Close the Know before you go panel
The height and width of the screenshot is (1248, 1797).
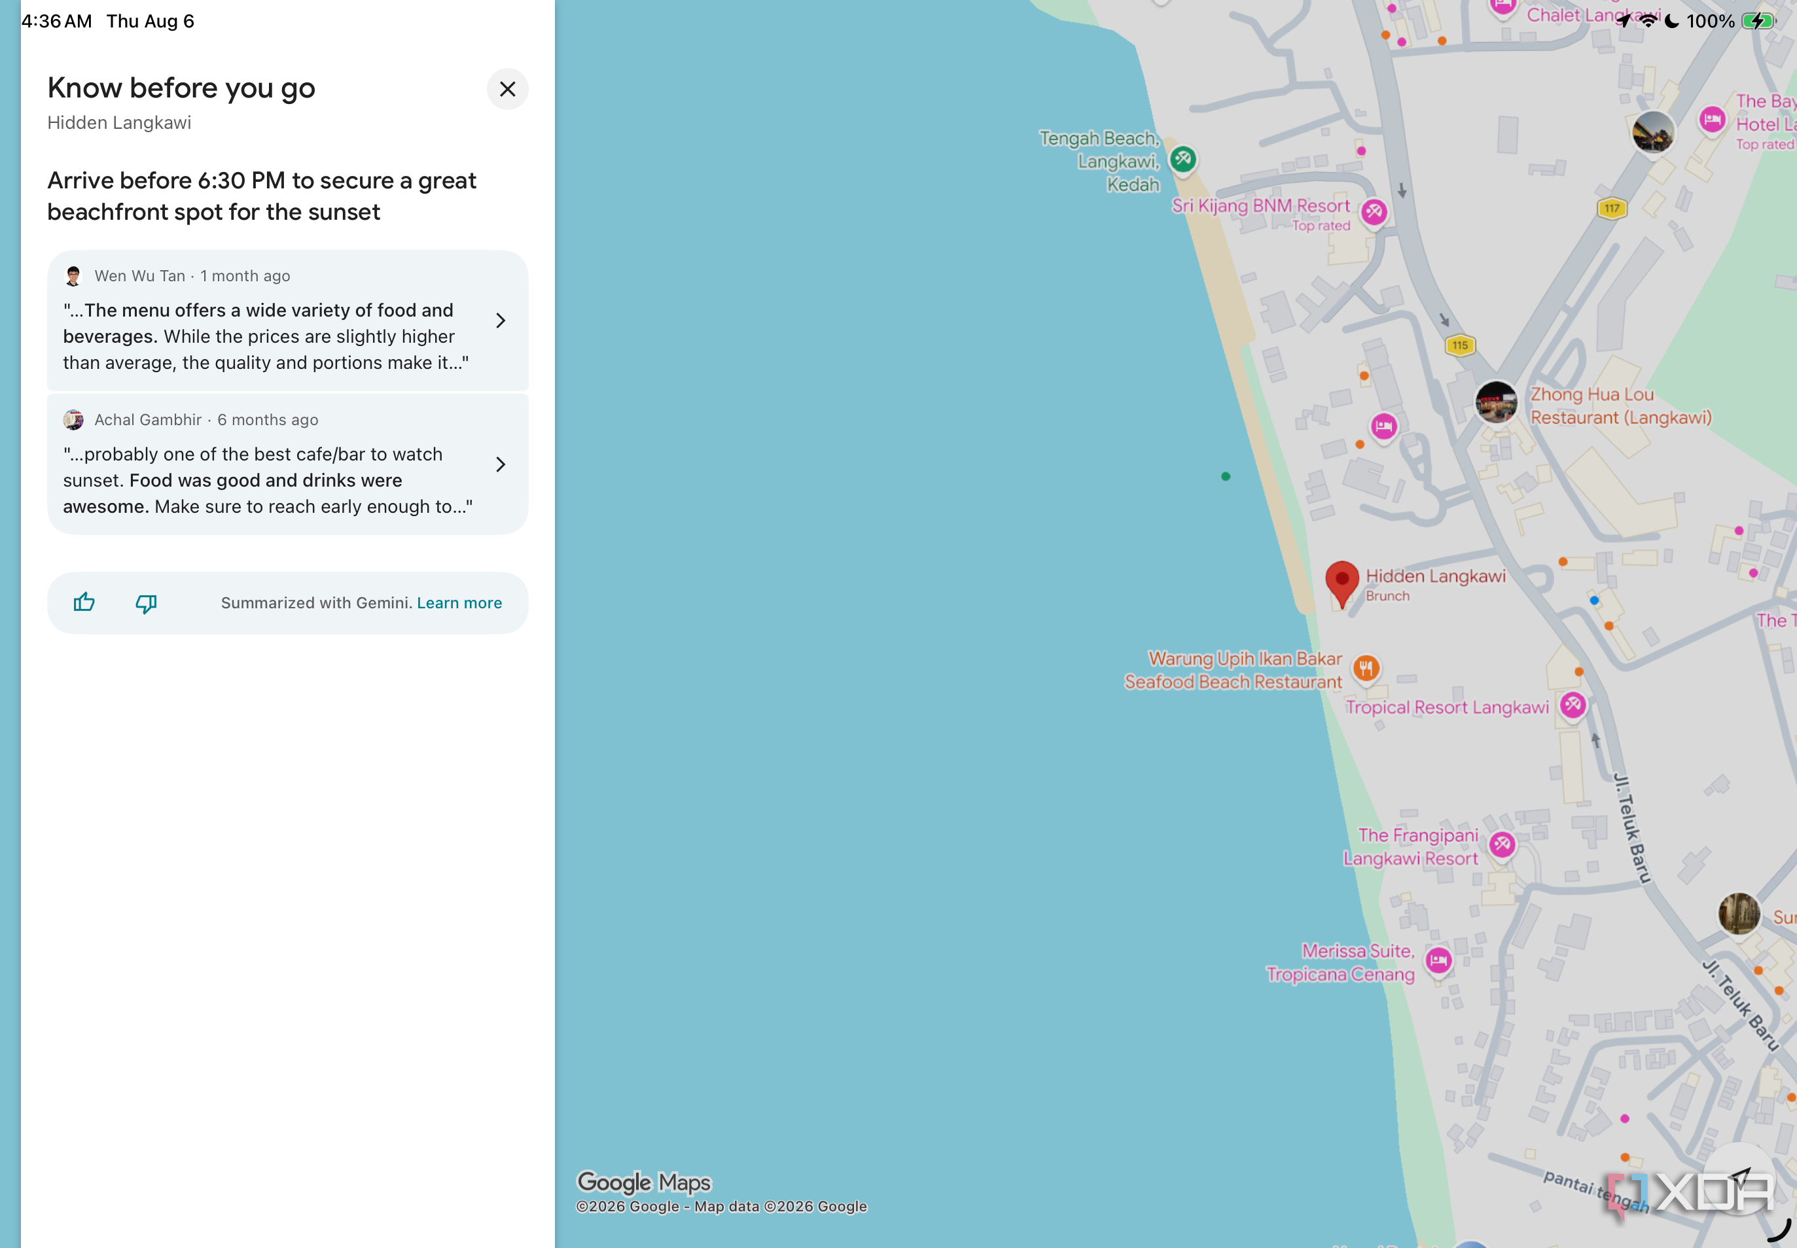click(507, 89)
